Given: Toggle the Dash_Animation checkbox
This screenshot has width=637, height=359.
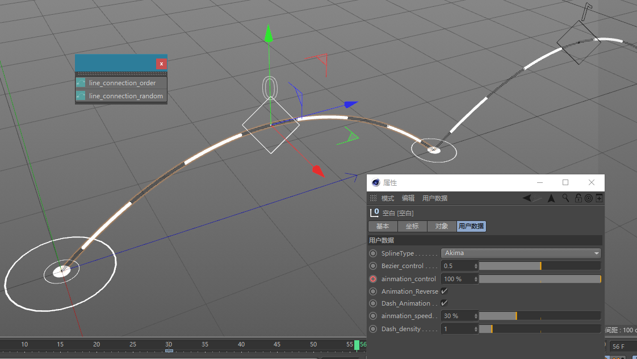Looking at the screenshot, I should pyautogui.click(x=444, y=303).
